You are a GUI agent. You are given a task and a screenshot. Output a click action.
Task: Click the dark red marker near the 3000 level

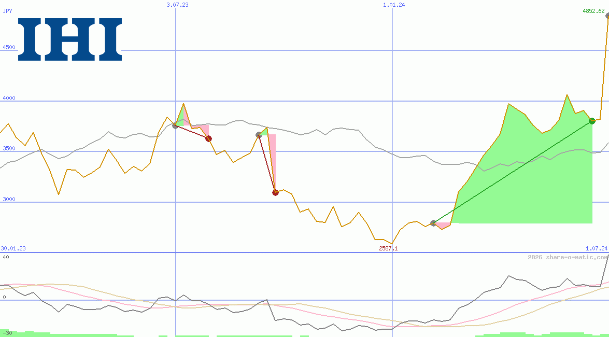click(275, 192)
